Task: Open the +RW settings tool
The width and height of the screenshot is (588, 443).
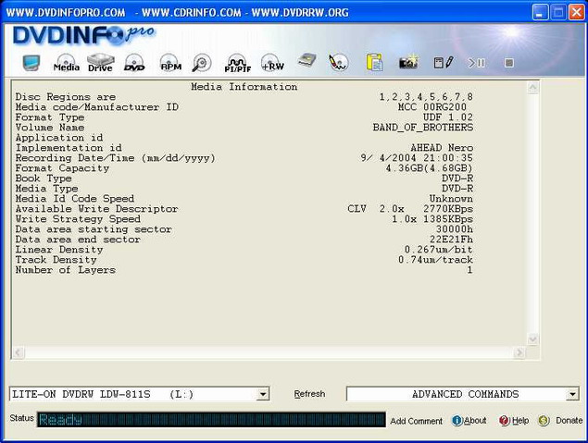Action: point(272,63)
